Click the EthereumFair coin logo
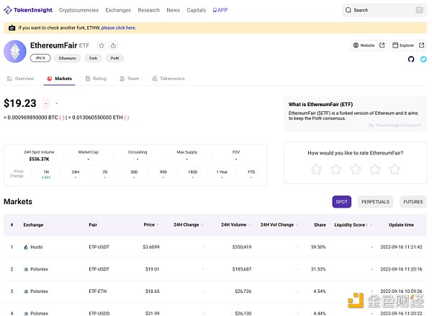 [15, 51]
